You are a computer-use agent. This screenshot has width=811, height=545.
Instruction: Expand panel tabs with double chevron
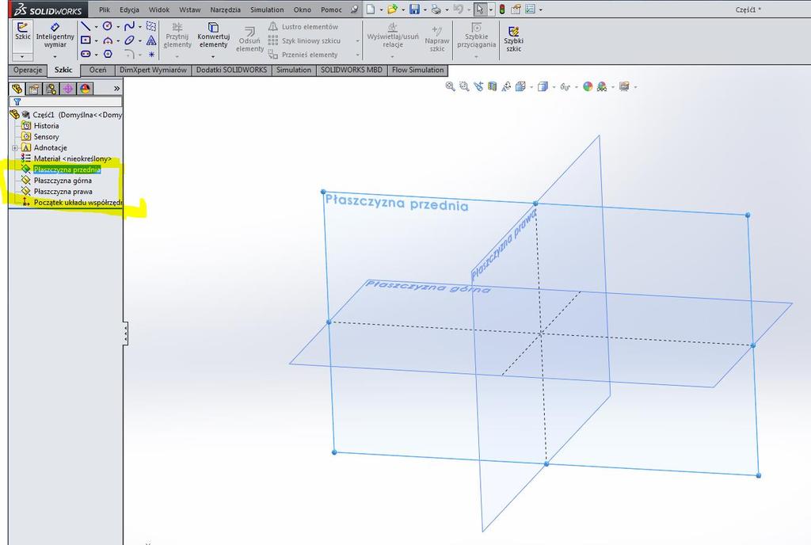pyautogui.click(x=116, y=89)
